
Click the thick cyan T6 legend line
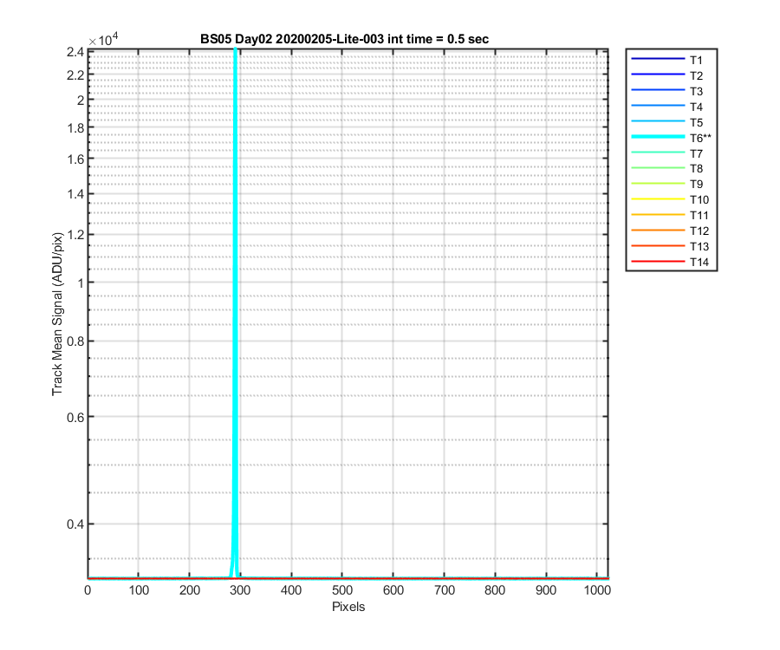click(x=658, y=137)
